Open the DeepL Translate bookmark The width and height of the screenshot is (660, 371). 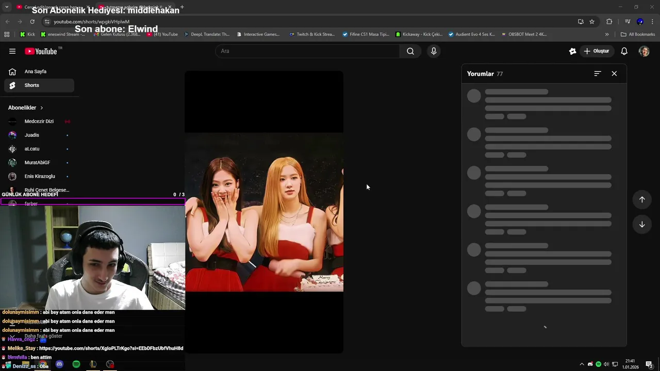tap(207, 35)
